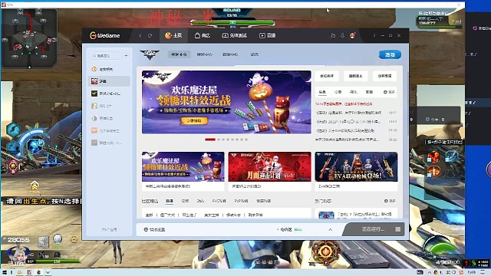Click the middle white quick button right of banner
This screenshot has width=491, height=276.
[x=356, y=76]
